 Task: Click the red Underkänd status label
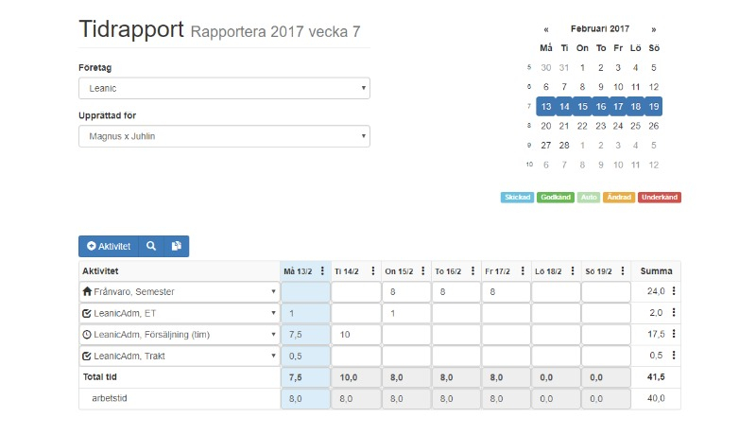point(659,198)
